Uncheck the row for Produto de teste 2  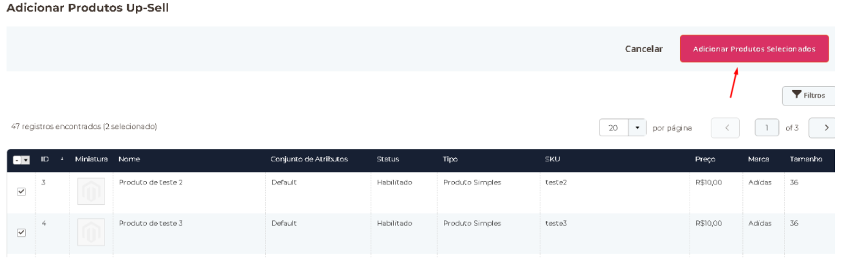22,192
